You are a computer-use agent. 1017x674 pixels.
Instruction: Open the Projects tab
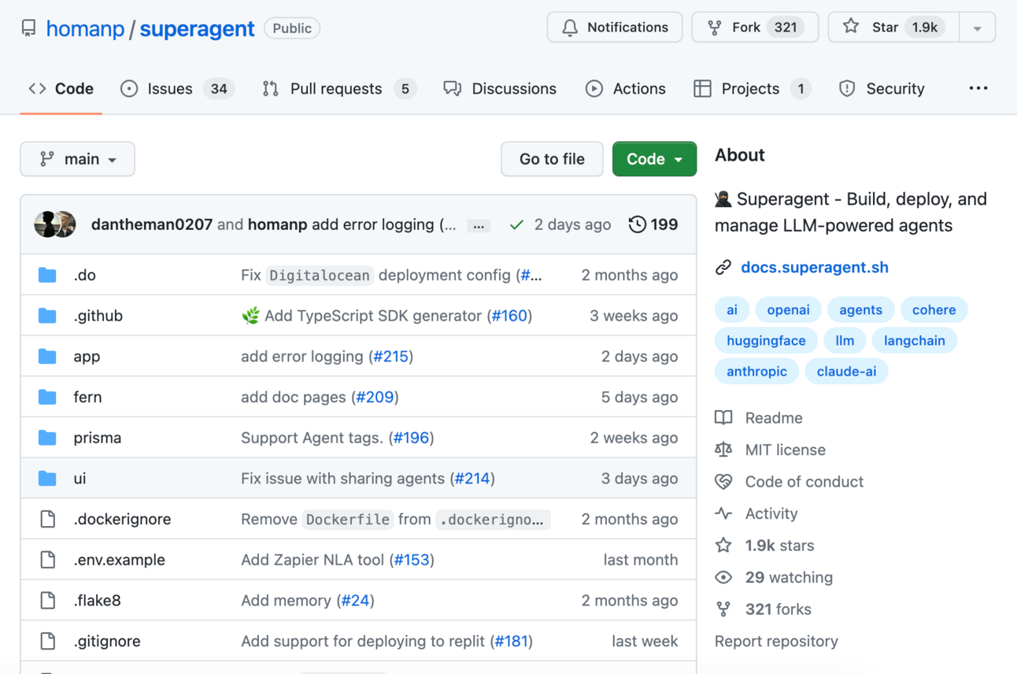coord(753,89)
